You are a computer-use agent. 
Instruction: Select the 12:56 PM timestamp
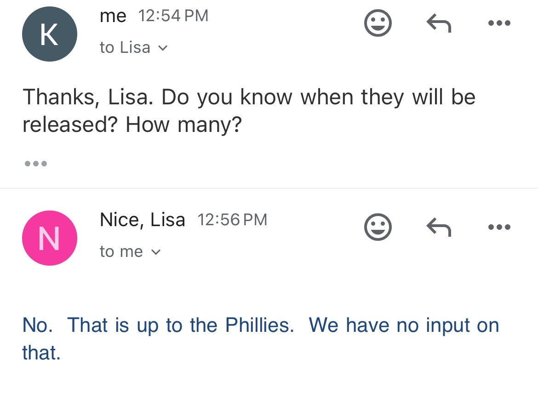[232, 220]
